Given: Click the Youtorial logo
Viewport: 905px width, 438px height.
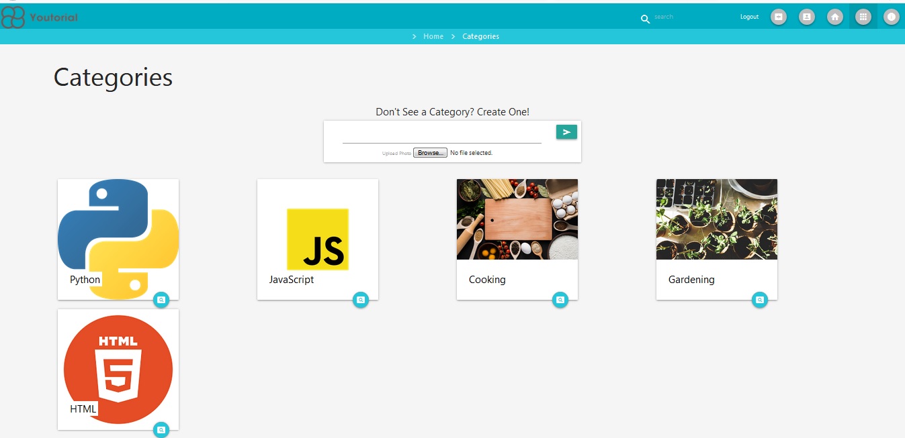Looking at the screenshot, I should (x=40, y=17).
